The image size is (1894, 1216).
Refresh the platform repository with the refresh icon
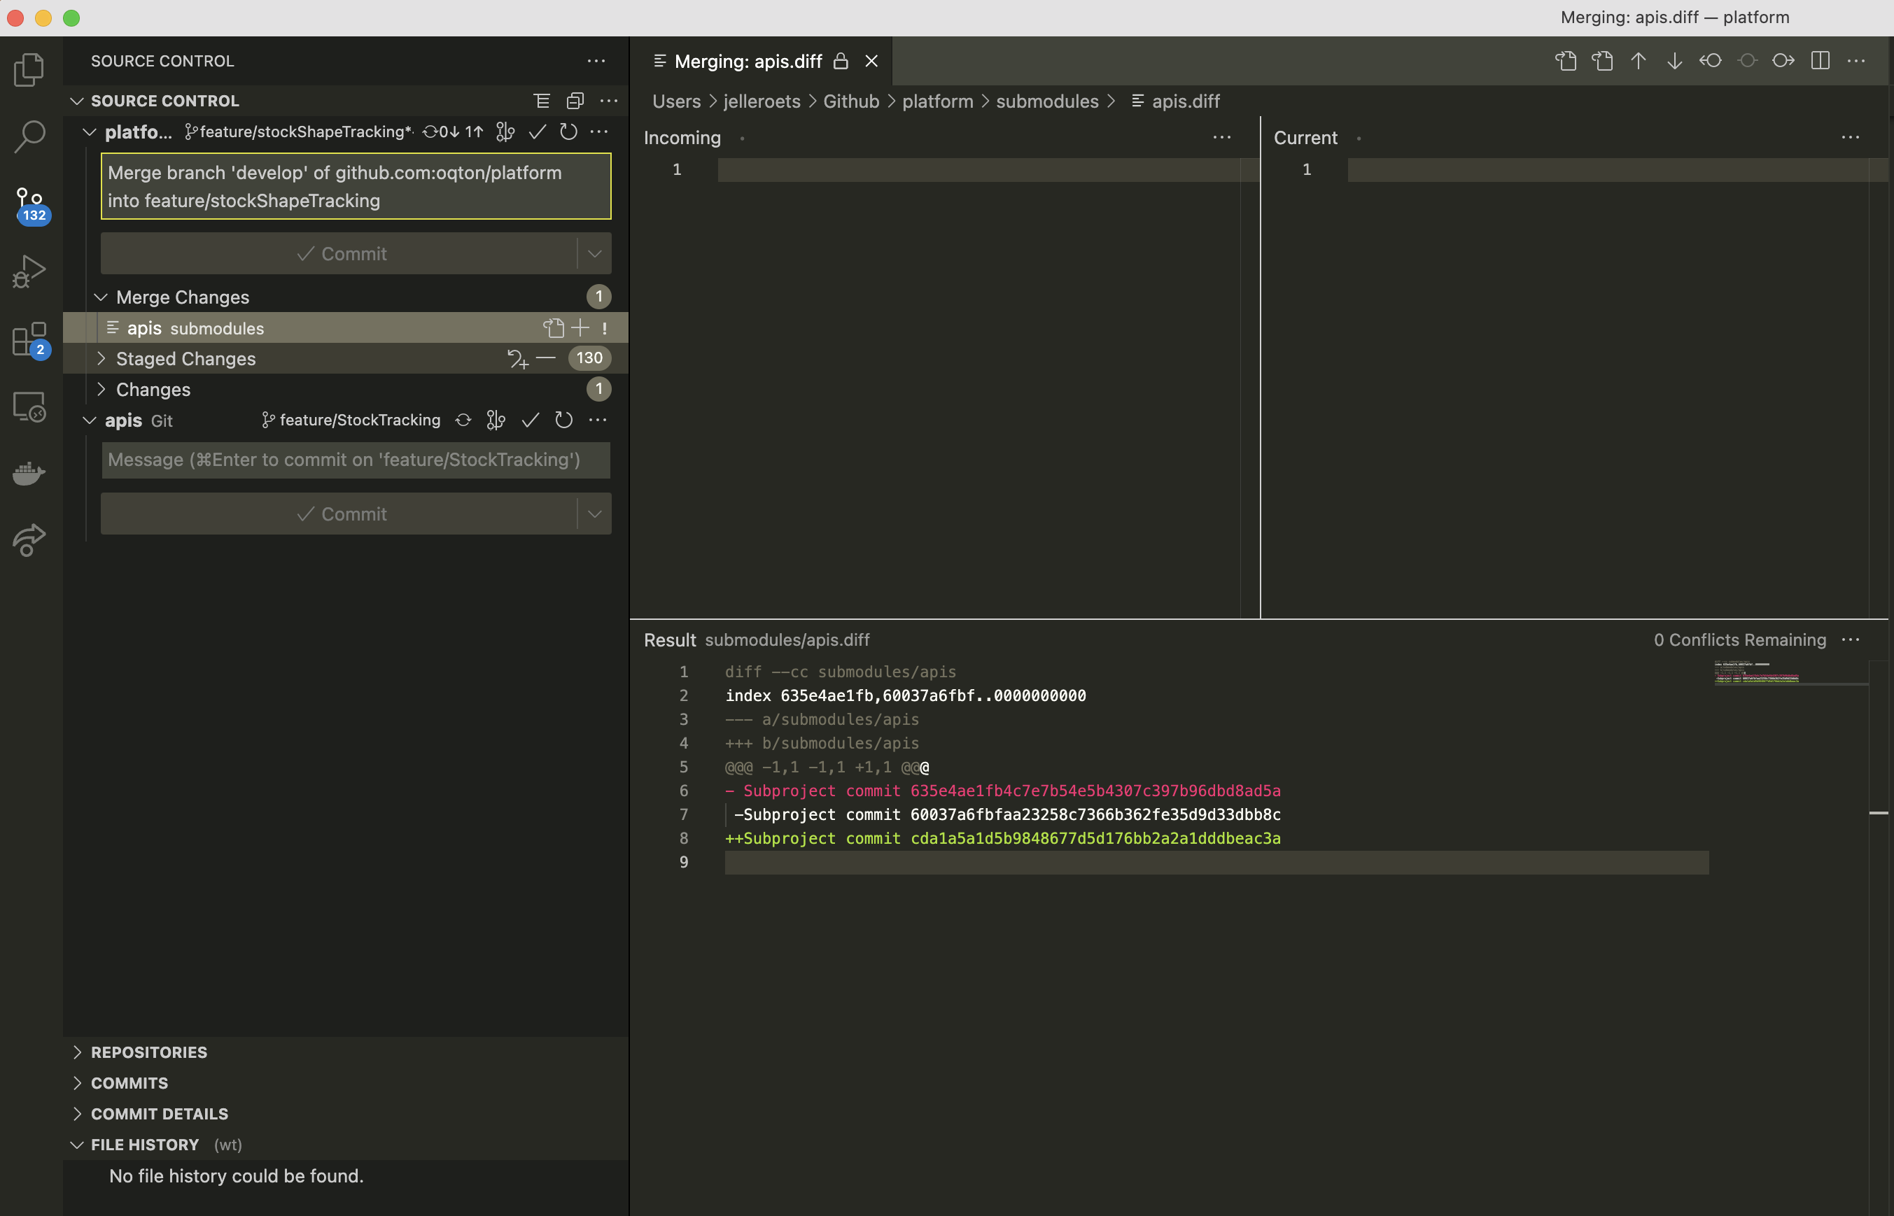click(x=568, y=132)
